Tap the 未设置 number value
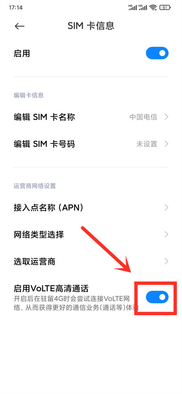 click(x=147, y=144)
